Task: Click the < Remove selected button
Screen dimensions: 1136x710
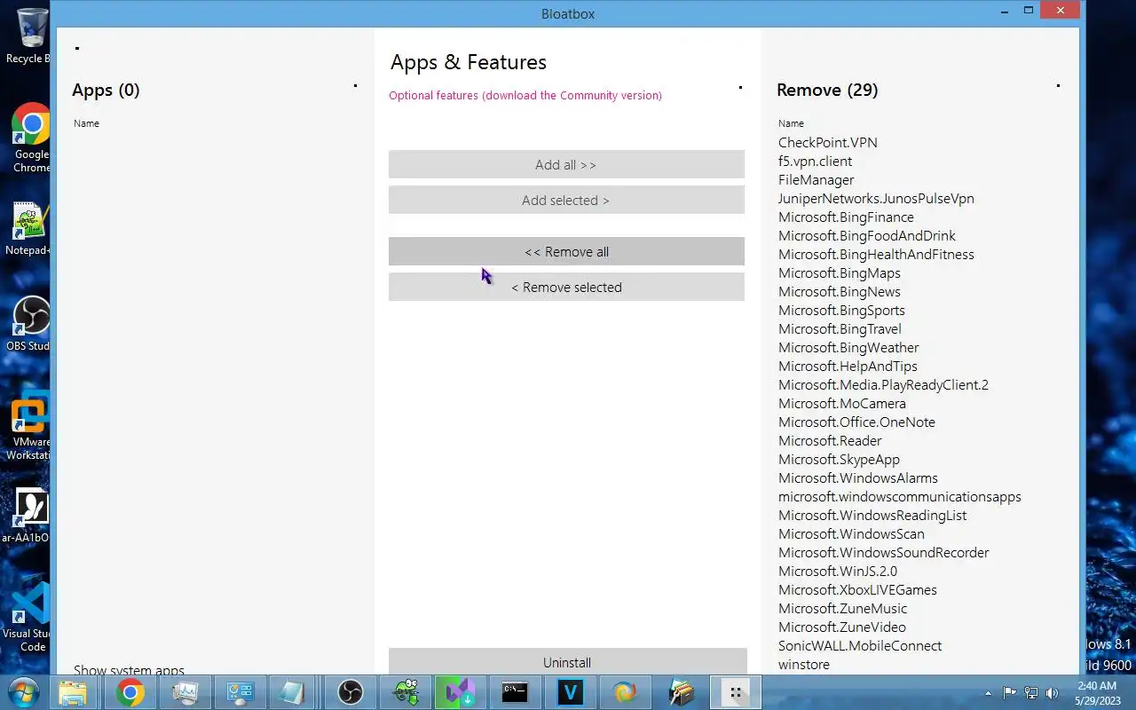Action: click(x=566, y=287)
